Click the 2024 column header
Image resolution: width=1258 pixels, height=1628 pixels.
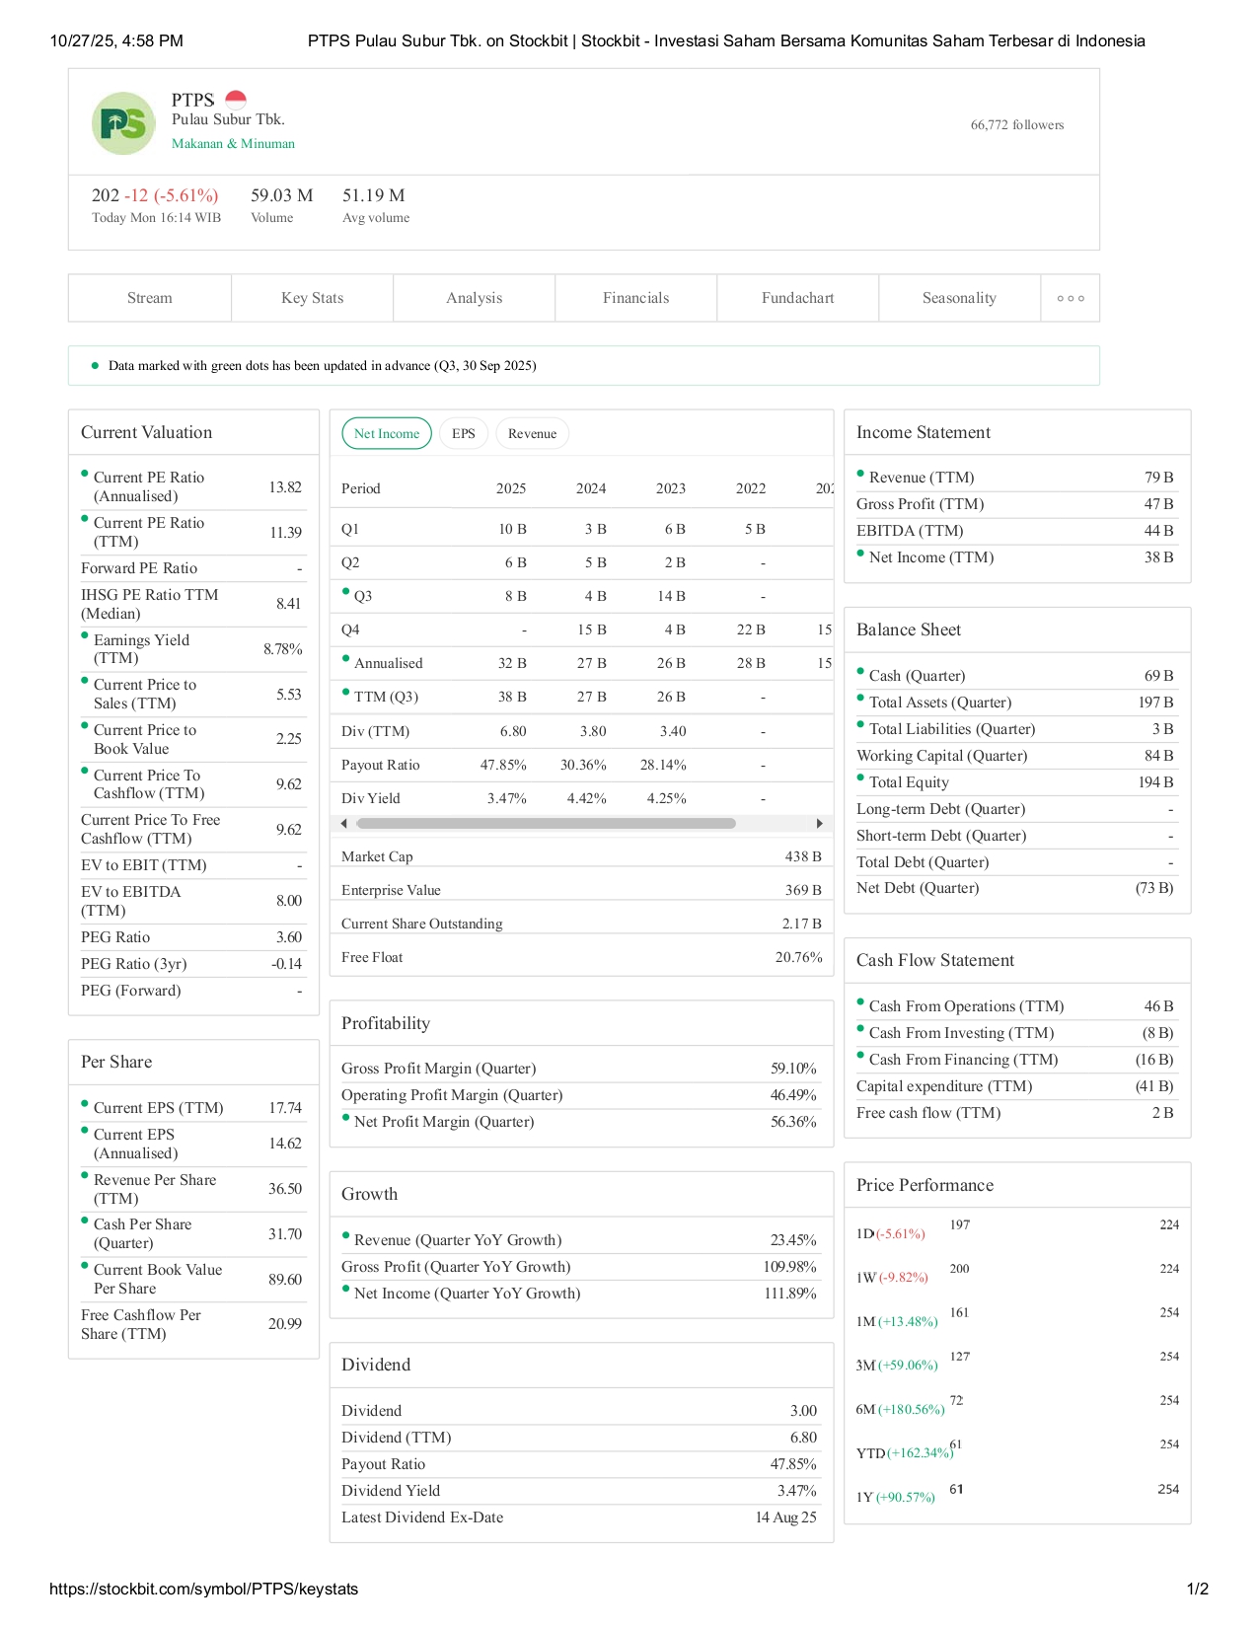[591, 488]
